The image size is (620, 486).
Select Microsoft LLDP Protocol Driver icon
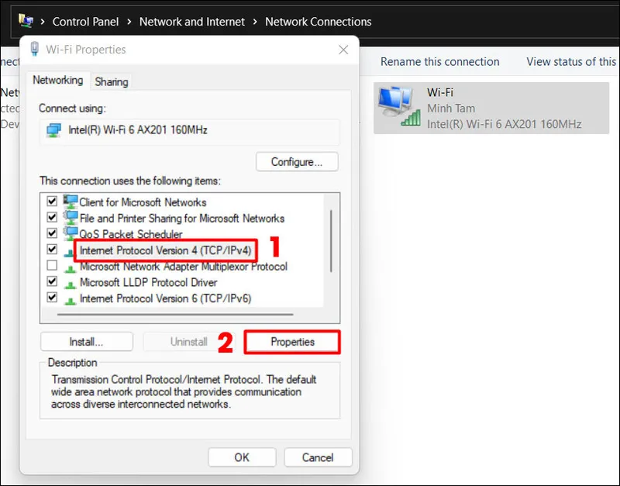[71, 282]
